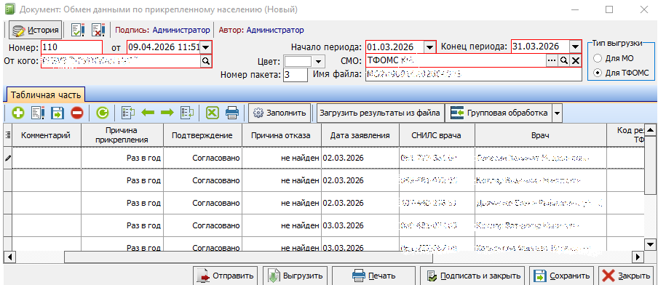Click the 'Заполнить' button

pos(280,113)
